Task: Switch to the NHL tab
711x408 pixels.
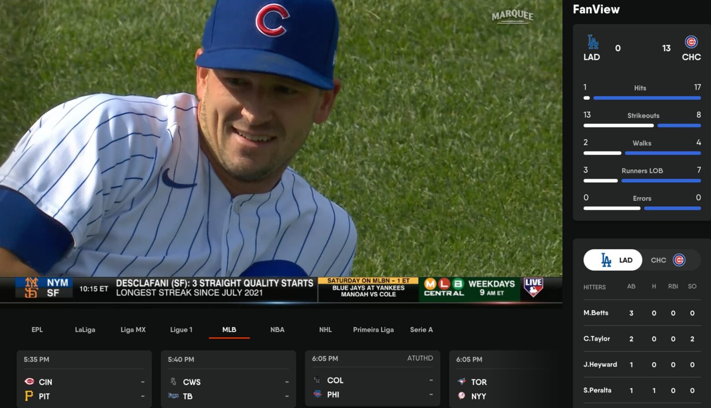Action: pyautogui.click(x=325, y=329)
